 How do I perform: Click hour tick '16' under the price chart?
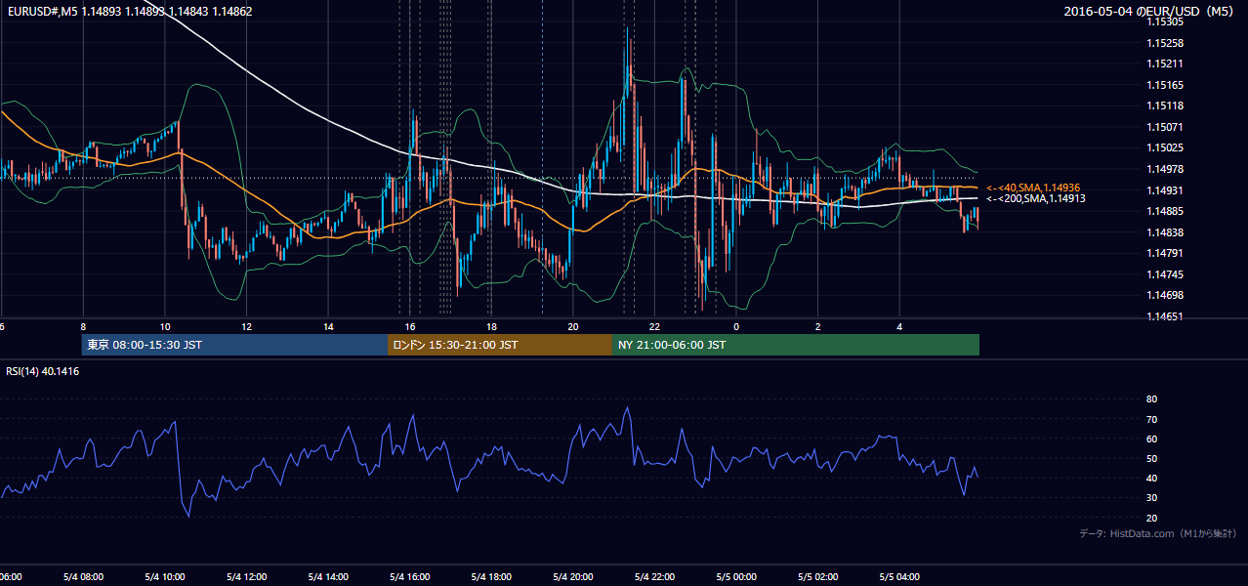pyautogui.click(x=410, y=326)
